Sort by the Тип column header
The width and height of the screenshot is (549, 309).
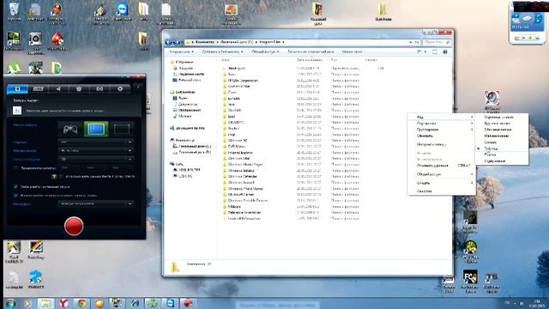pyautogui.click(x=334, y=60)
